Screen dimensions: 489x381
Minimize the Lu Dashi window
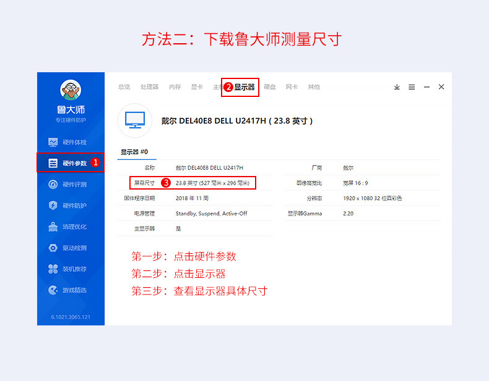pyautogui.click(x=426, y=87)
